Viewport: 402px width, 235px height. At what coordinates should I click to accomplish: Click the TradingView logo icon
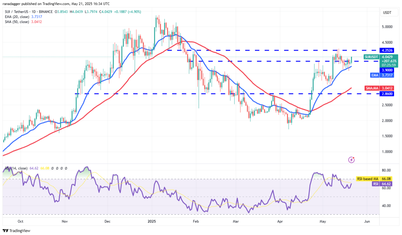[6, 231]
